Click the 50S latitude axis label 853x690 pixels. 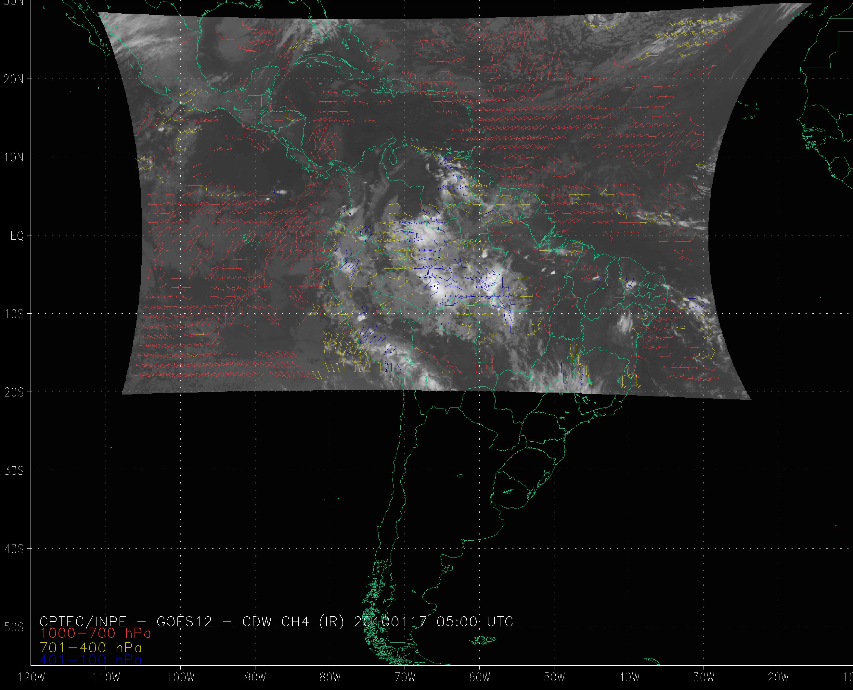click(14, 627)
